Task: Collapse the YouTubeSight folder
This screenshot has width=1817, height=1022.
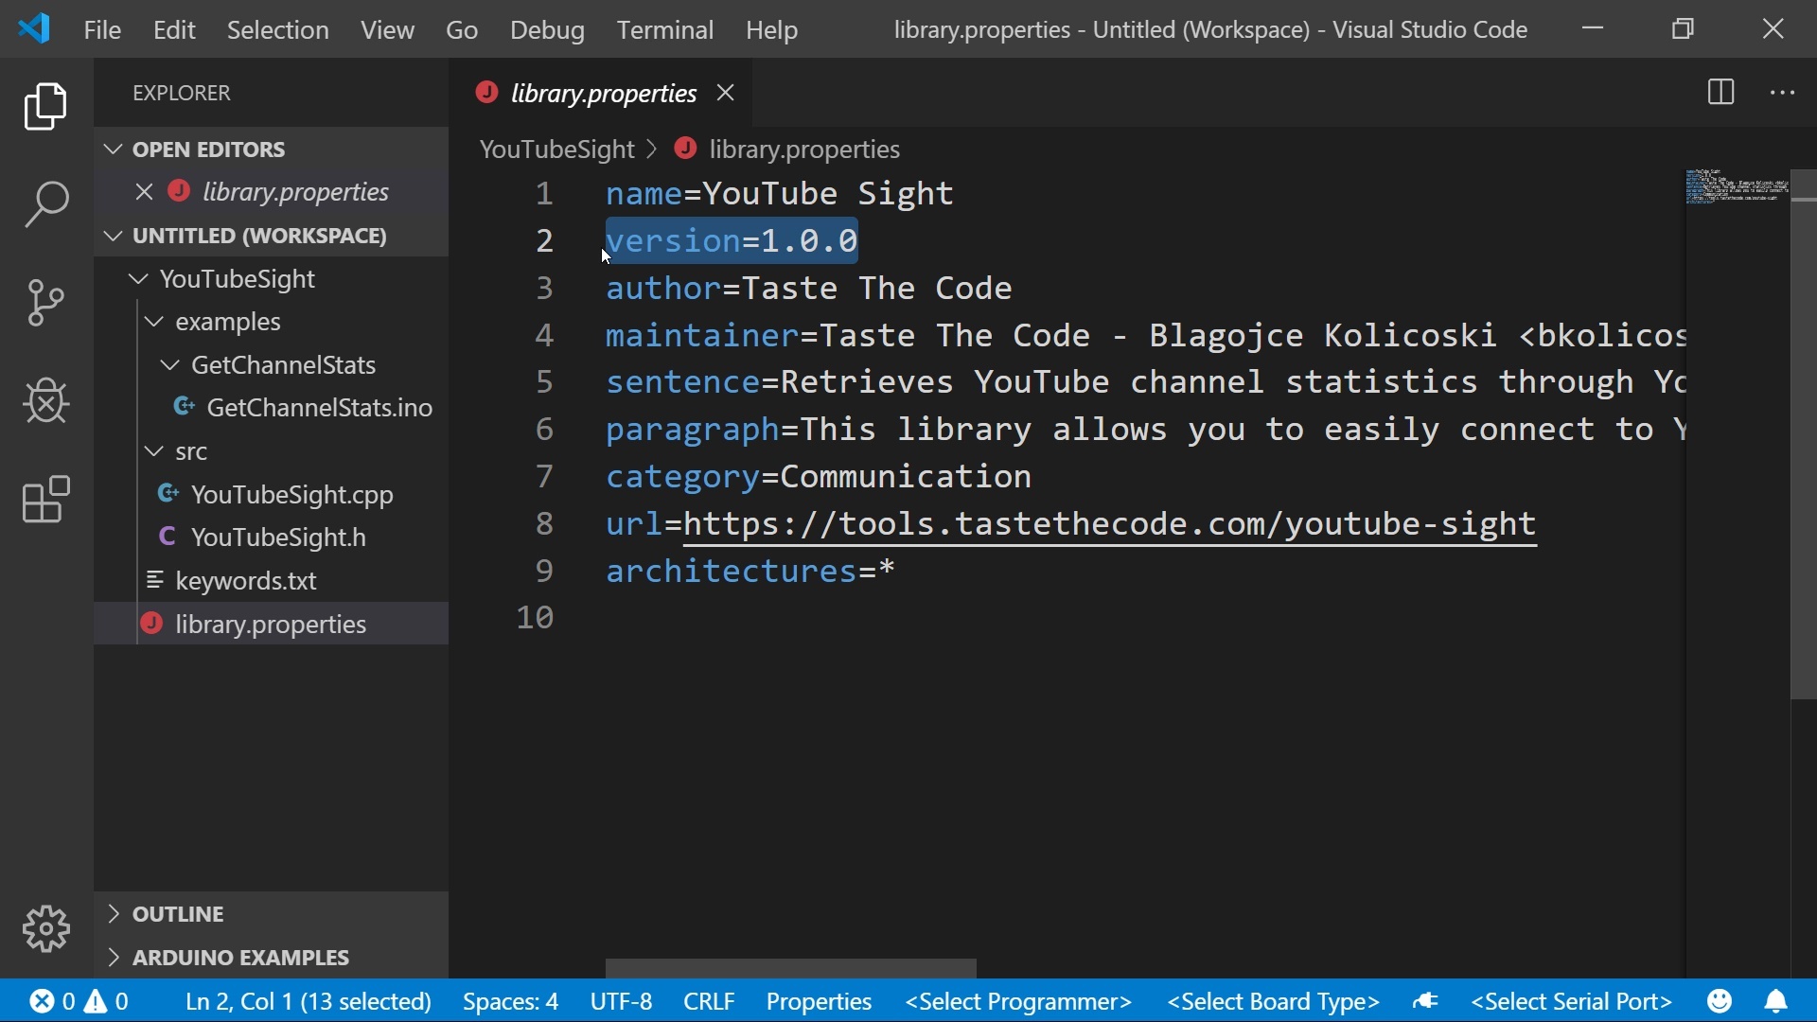Action: click(138, 278)
